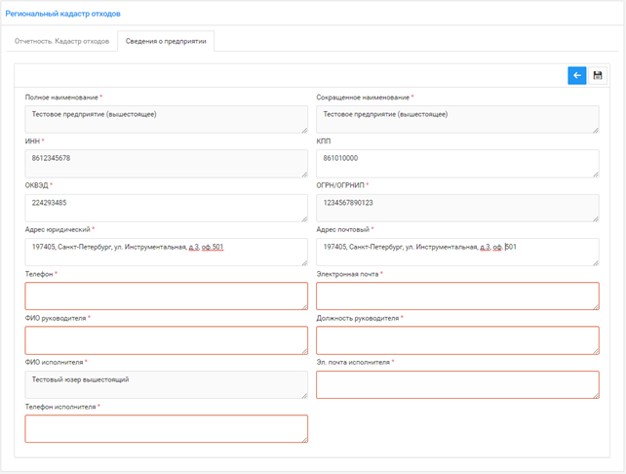Click the save floppy disk icon

[x=598, y=76]
